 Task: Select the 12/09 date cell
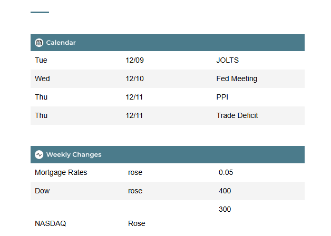click(x=134, y=60)
